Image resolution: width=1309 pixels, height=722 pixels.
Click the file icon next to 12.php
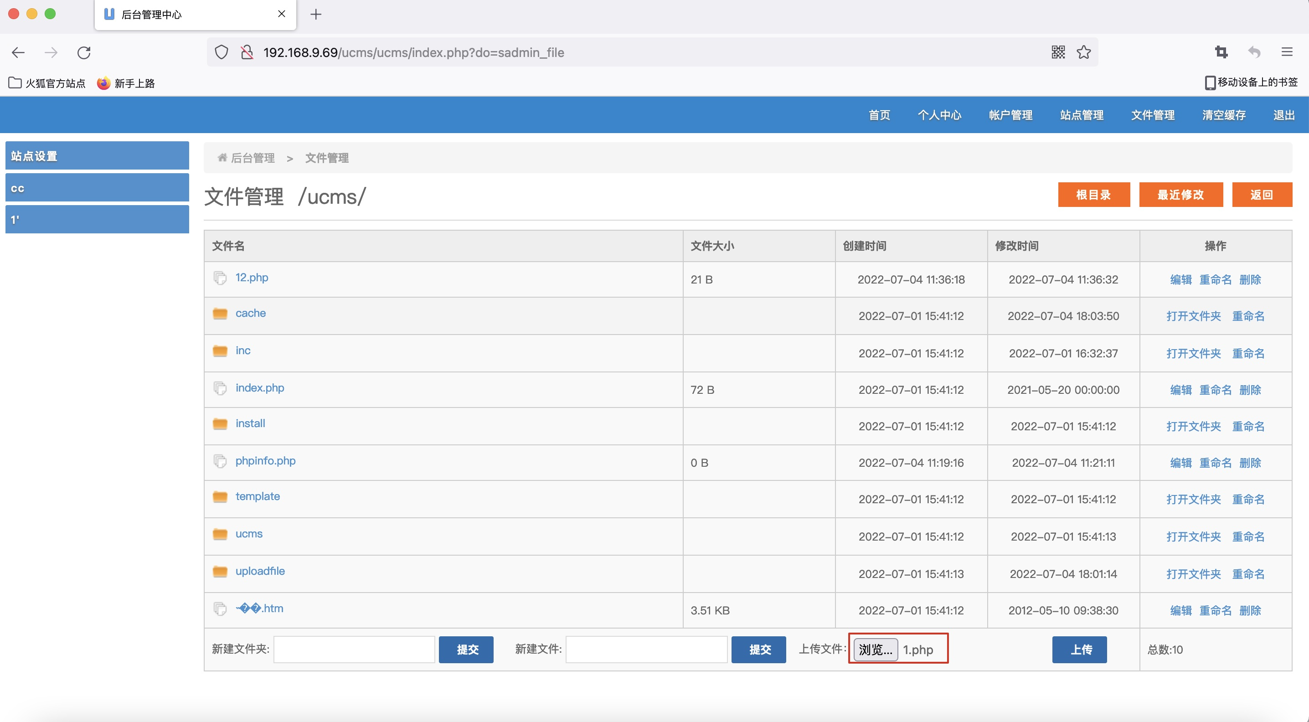point(220,278)
